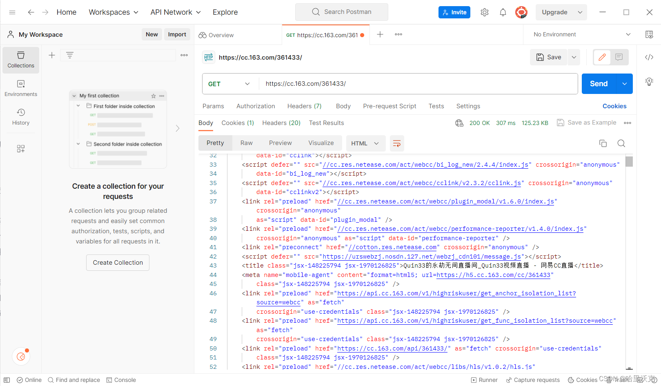
Task: Switch to the edit pencil mode
Action: 602,57
